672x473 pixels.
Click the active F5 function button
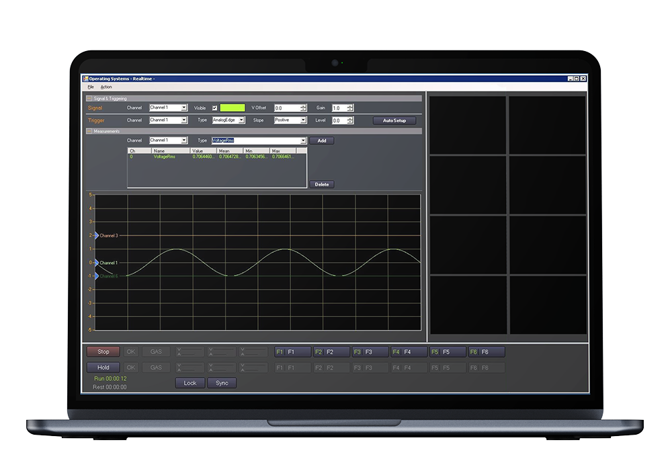tap(448, 352)
